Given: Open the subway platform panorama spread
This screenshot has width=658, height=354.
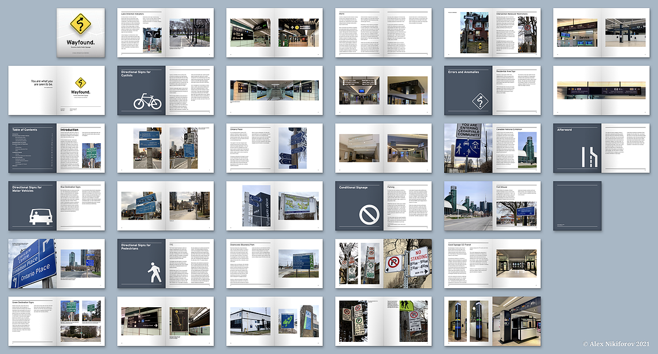Looking at the screenshot, I should tap(274, 90).
